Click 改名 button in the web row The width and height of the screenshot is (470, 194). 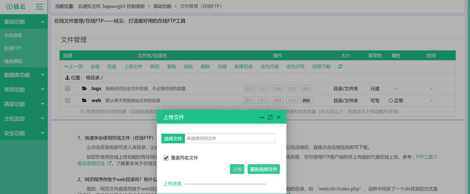pyautogui.click(x=292, y=101)
